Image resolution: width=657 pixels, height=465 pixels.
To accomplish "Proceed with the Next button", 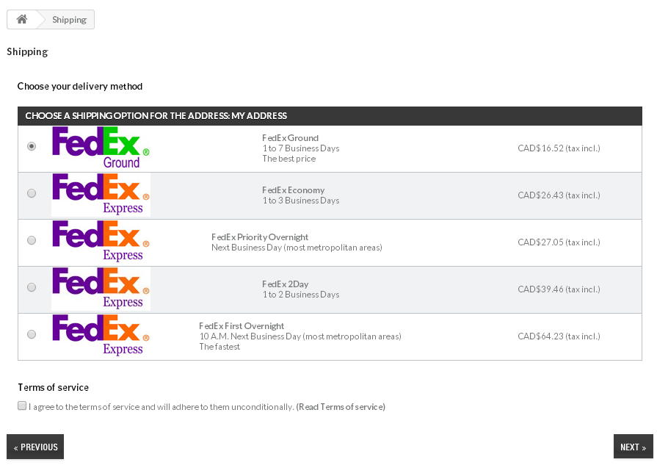I will pos(633,447).
